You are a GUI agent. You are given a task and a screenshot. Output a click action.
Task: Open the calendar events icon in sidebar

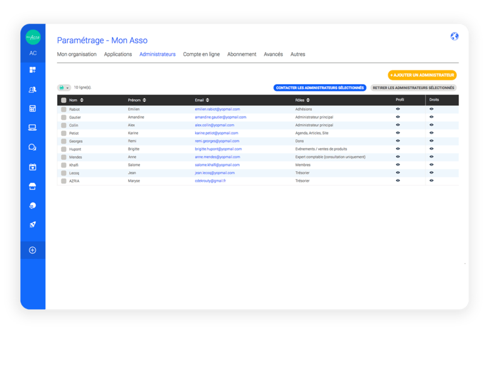pos(33,167)
